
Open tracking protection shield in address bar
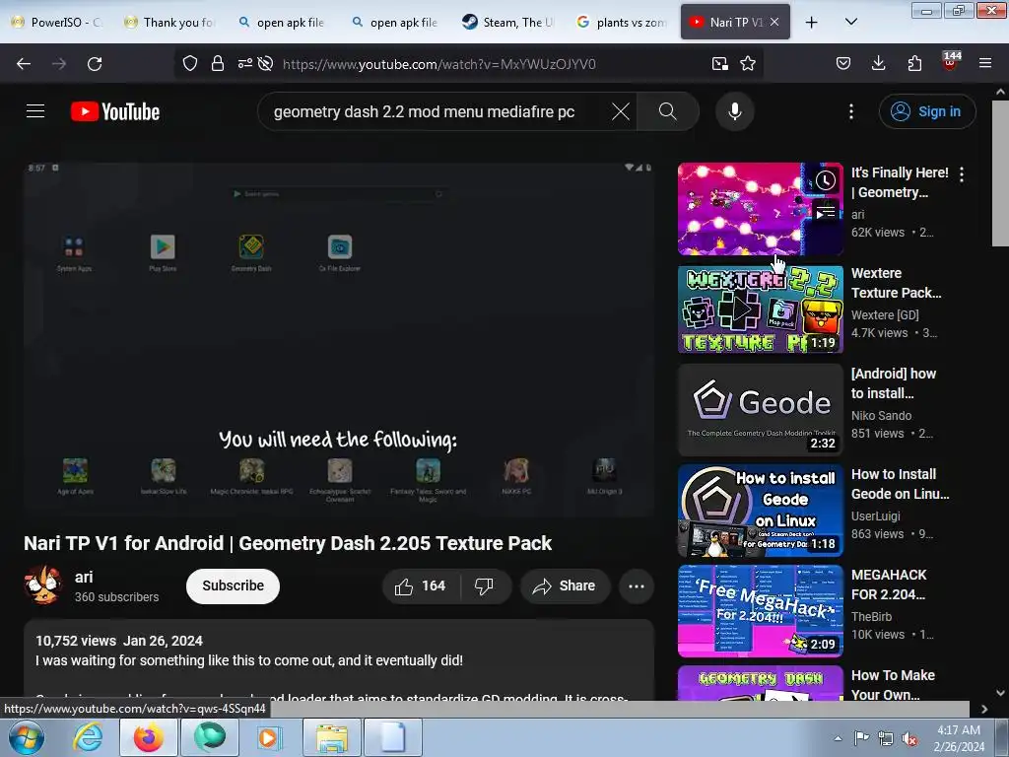pos(190,63)
